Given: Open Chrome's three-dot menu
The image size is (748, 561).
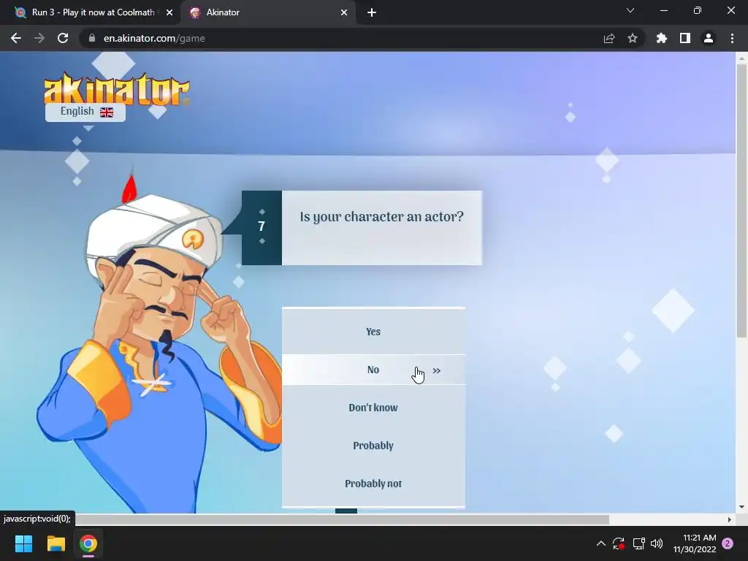Looking at the screenshot, I should [732, 38].
